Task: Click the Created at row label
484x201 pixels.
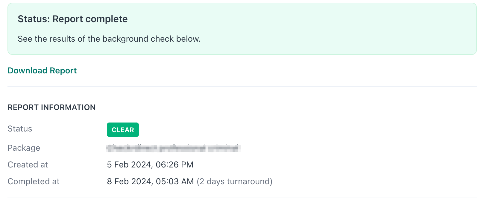Action: [x=28, y=164]
